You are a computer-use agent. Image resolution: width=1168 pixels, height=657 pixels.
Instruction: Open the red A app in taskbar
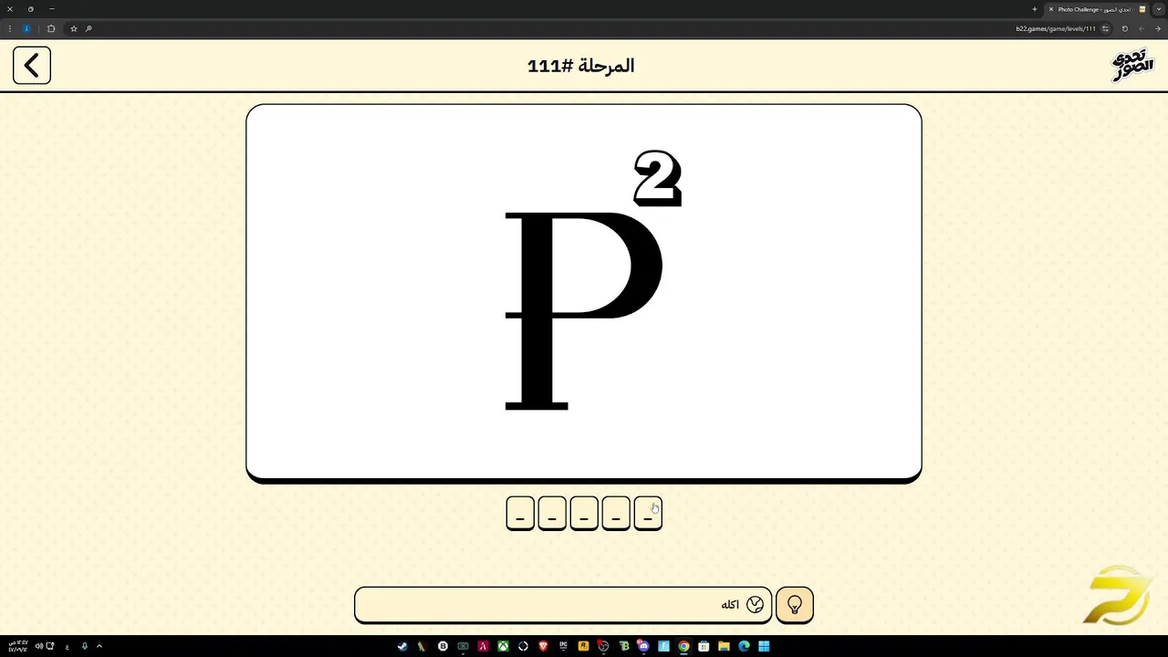coord(483,646)
